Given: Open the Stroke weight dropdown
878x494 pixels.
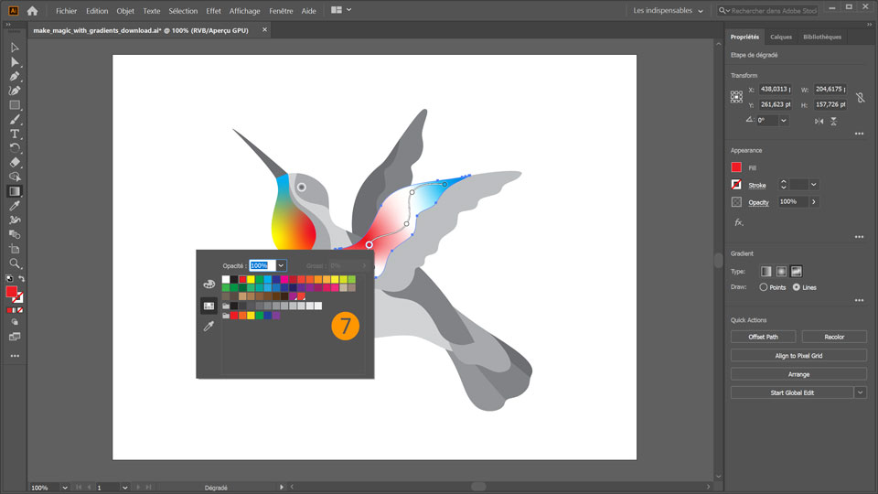Looking at the screenshot, I should pos(814,184).
